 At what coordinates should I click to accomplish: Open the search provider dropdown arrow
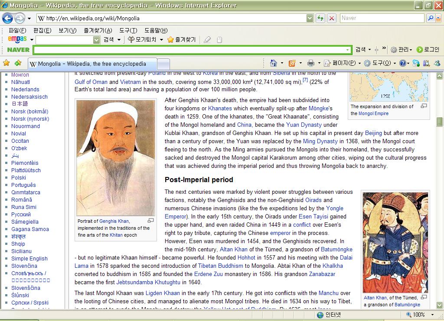click(x=438, y=18)
